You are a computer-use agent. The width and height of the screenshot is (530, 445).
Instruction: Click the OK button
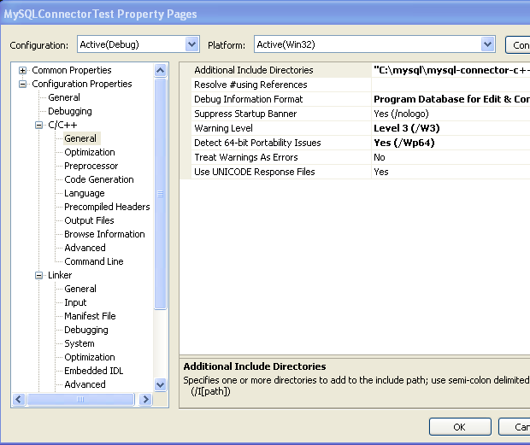(x=459, y=427)
